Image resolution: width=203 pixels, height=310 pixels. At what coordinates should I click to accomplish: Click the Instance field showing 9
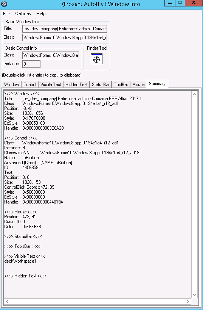[31, 64]
